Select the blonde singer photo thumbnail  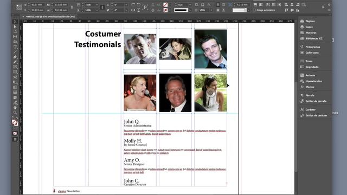tap(140, 93)
